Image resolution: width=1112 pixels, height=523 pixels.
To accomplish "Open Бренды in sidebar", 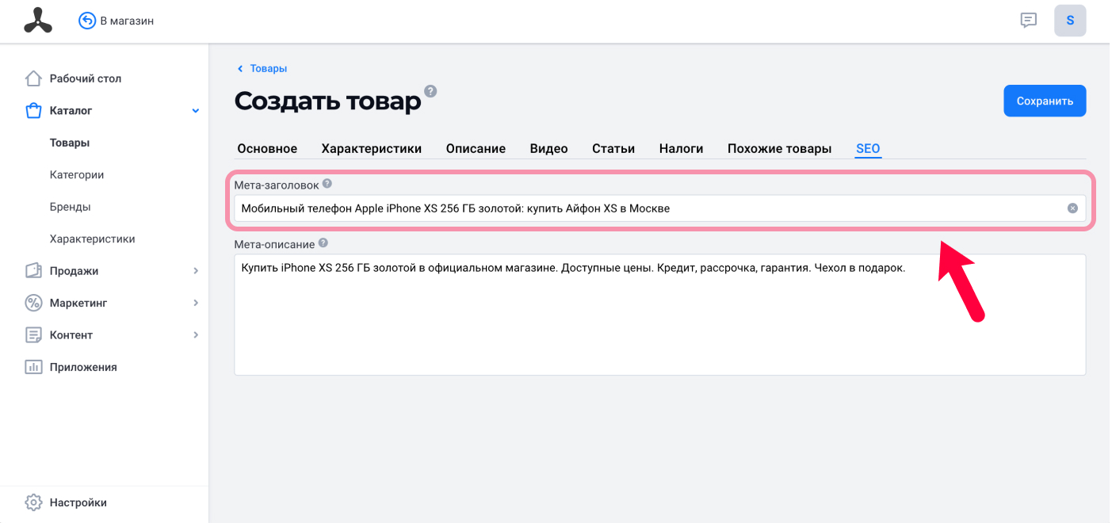I will [70, 207].
